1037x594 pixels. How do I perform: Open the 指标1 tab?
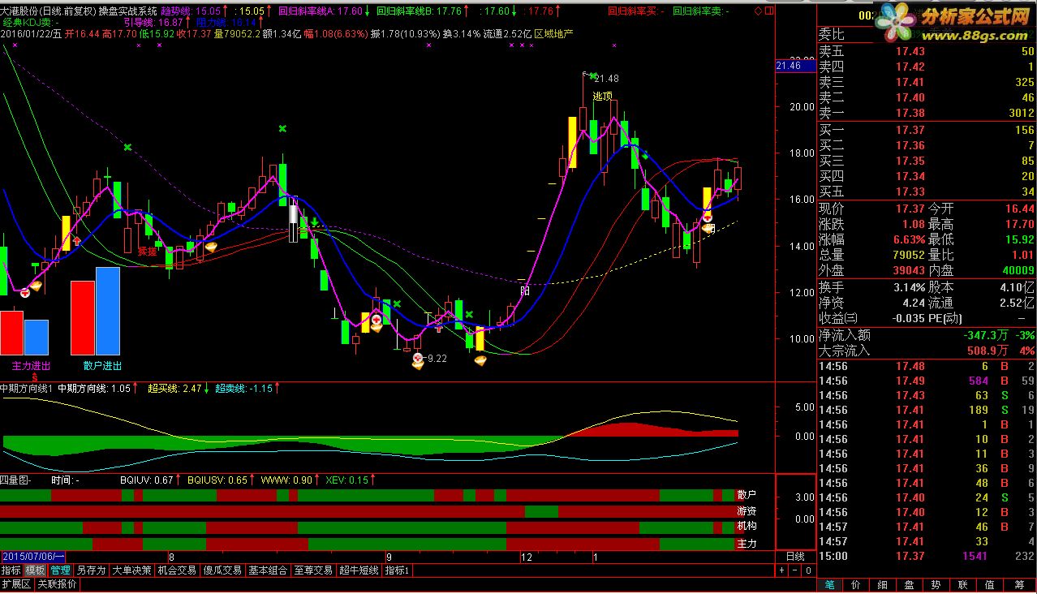click(x=398, y=570)
